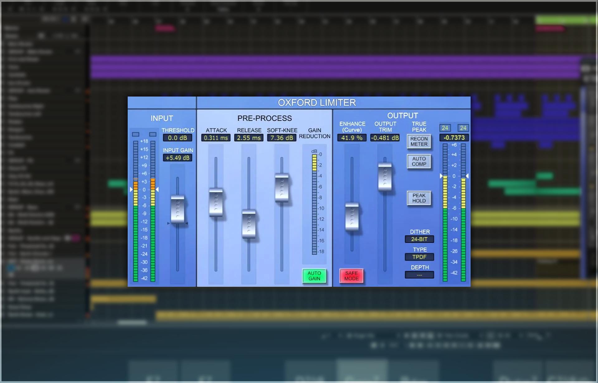598x383 pixels.
Task: Click the OUTPUT TRIM -0.481 dB field
Action: point(385,138)
